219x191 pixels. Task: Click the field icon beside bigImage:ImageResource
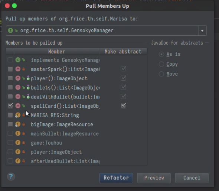pyautogui.click(x=18, y=124)
